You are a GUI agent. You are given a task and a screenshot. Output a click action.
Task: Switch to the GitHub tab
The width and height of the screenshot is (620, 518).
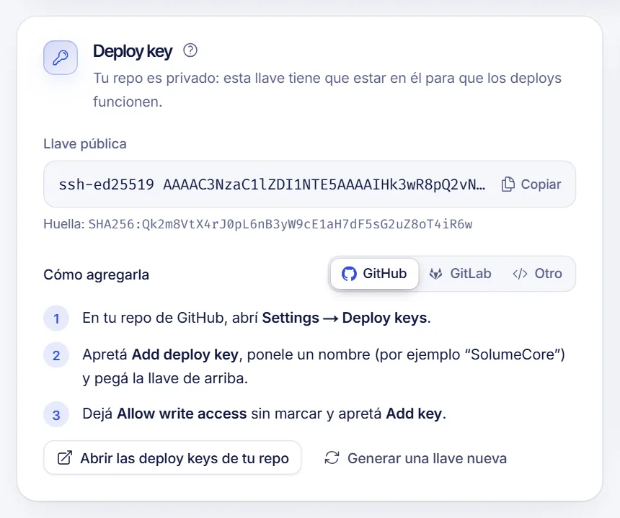click(374, 274)
